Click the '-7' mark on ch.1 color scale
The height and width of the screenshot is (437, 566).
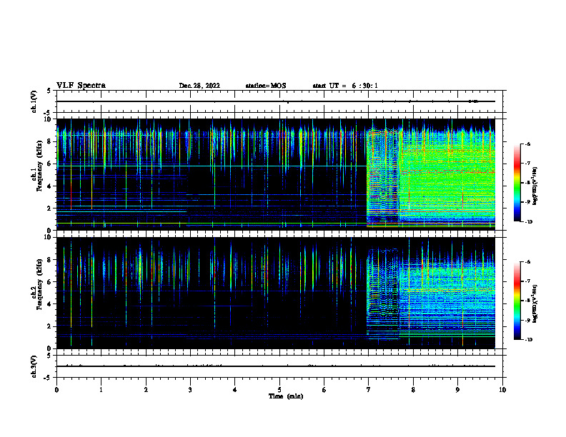tap(527, 164)
